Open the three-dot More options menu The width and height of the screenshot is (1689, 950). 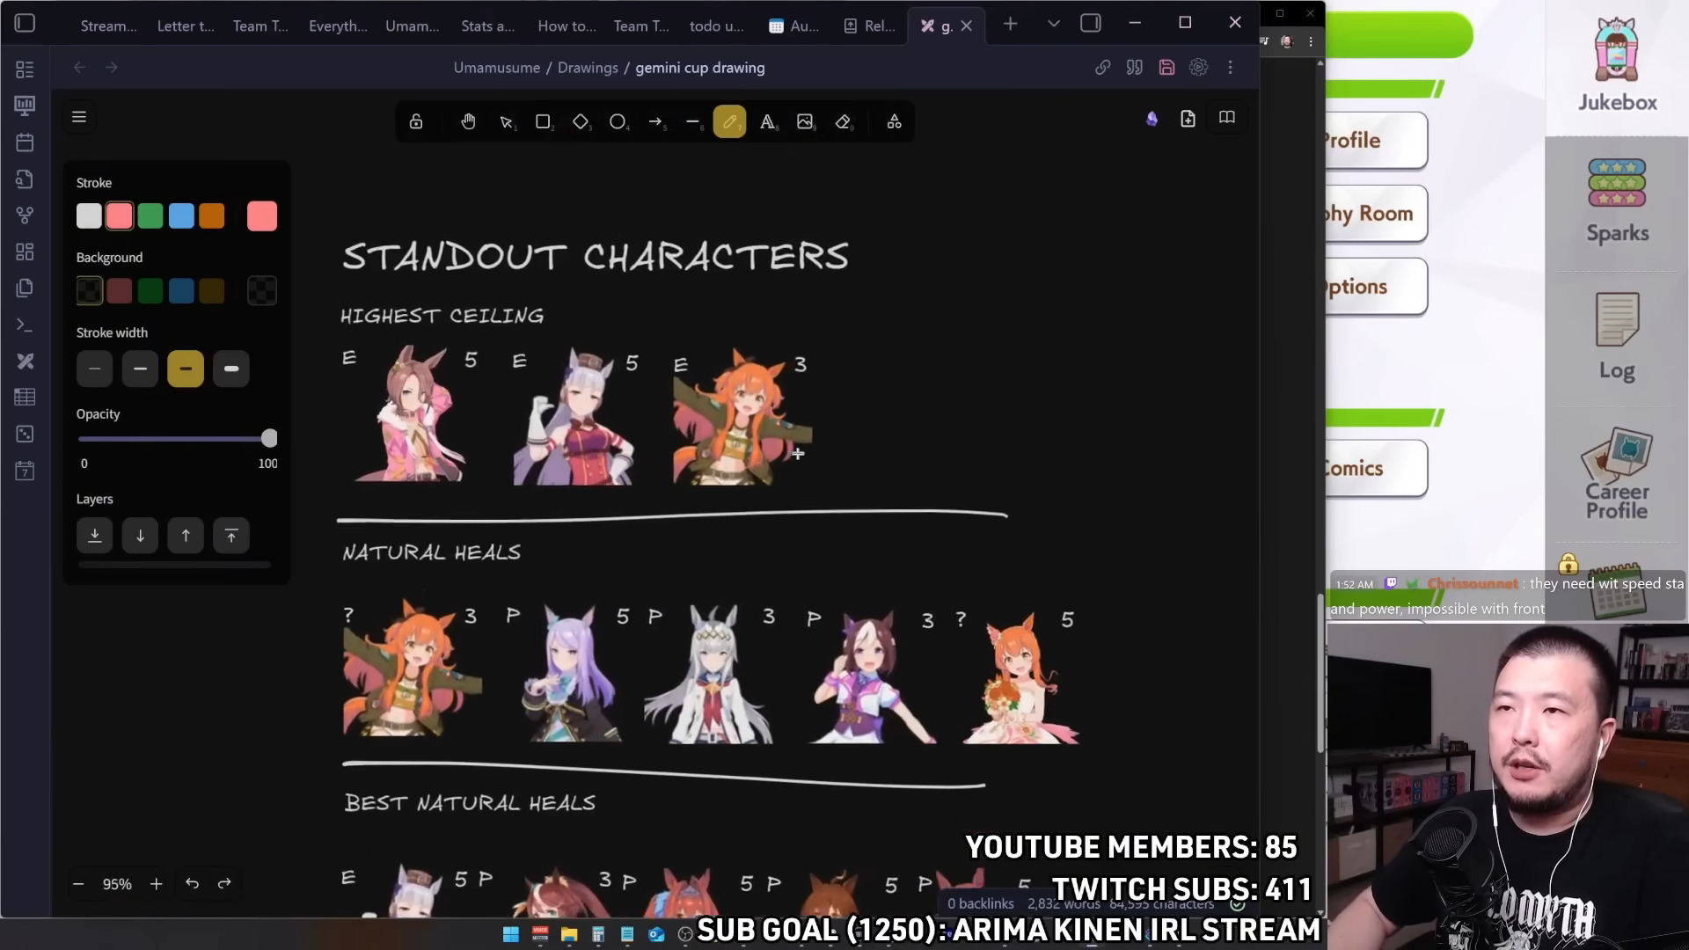[x=1231, y=68]
